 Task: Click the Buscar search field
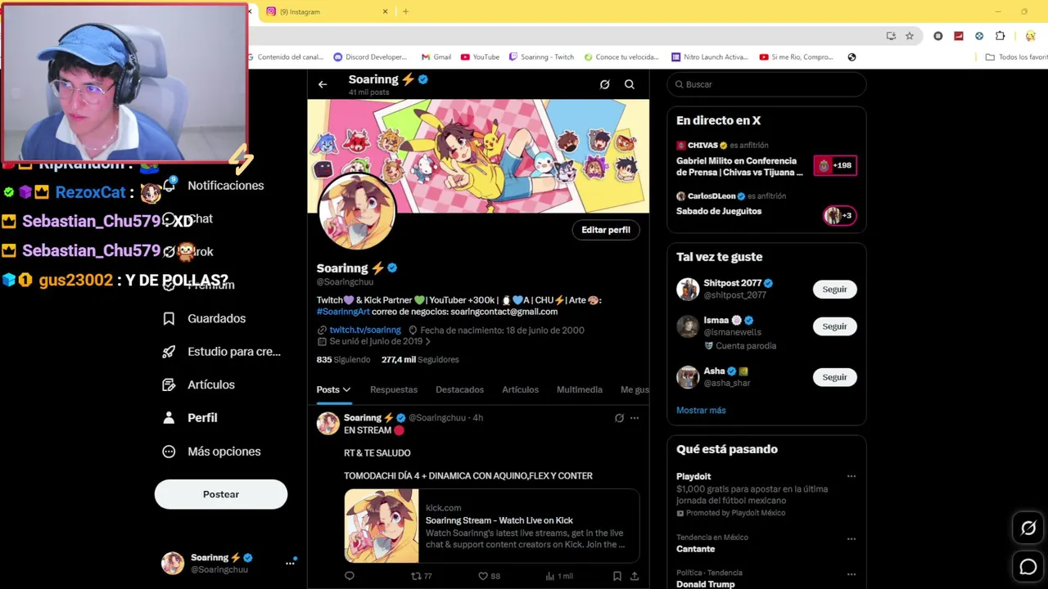[x=766, y=84]
